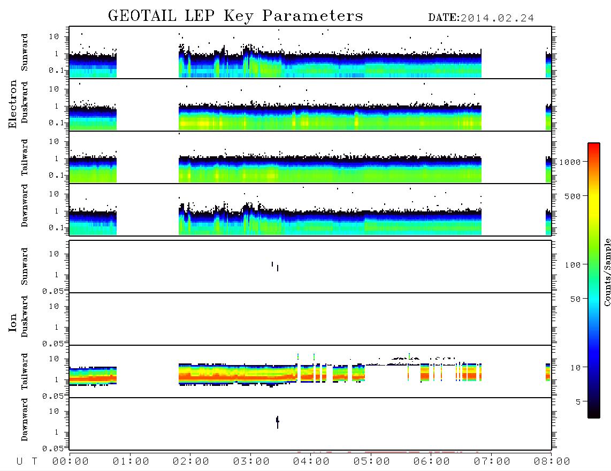Click the vertical Ion group label
Viewport: 611px width, 471px height.
tap(12, 322)
